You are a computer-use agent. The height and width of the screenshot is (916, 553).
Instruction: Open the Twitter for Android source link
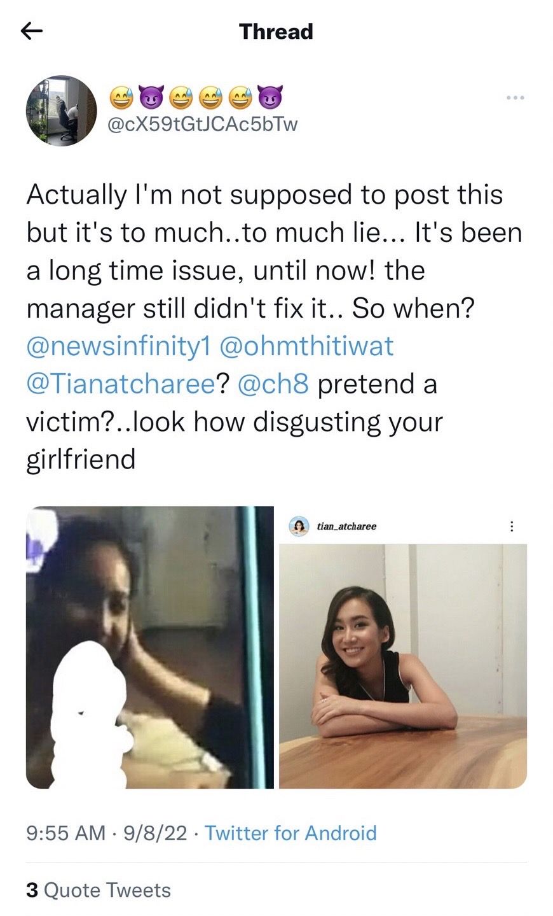pyautogui.click(x=290, y=833)
